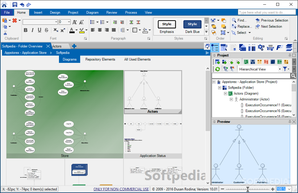Image resolution: width=298 pixels, height=193 pixels.
Task: Click the search magnifier beside Project search box
Action: 293,76
